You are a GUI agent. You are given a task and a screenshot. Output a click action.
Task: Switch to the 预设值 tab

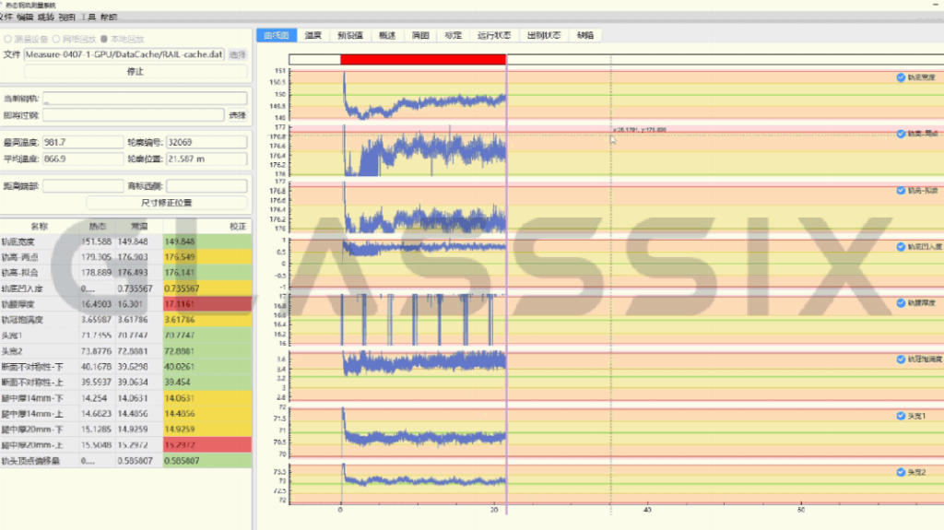click(x=349, y=36)
